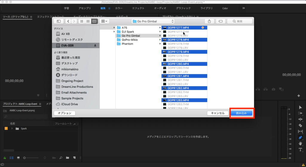Toggle project read-only lock icon
306x167 pixels.
[5, 158]
